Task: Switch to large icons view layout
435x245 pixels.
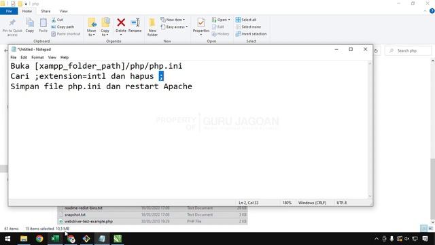Action: (431, 229)
